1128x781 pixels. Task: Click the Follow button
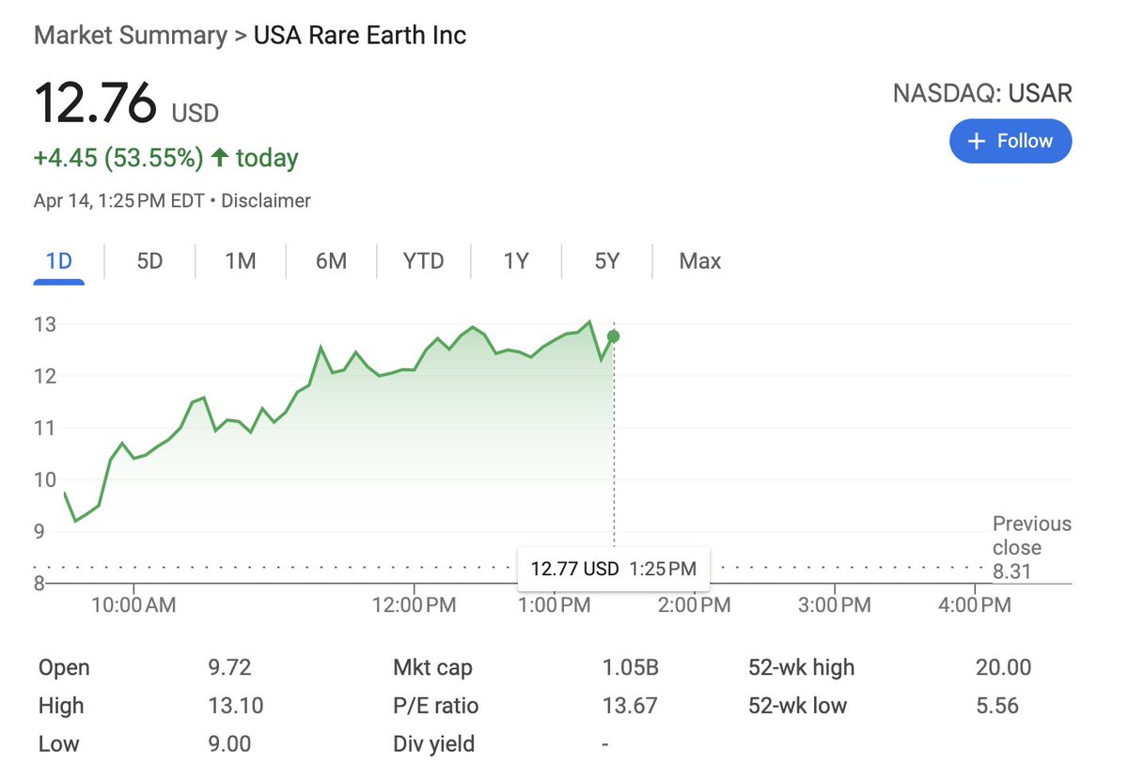click(x=1010, y=141)
